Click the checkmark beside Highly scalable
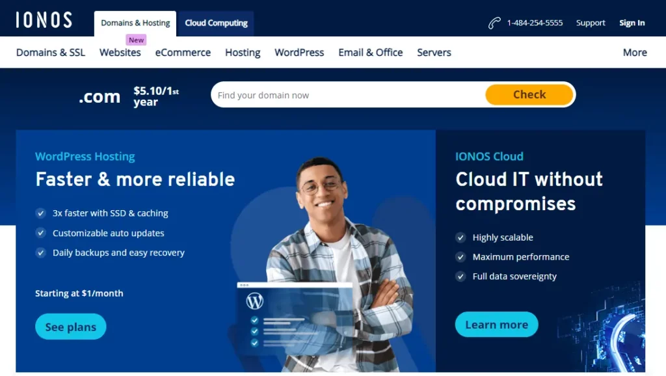 pyautogui.click(x=461, y=237)
